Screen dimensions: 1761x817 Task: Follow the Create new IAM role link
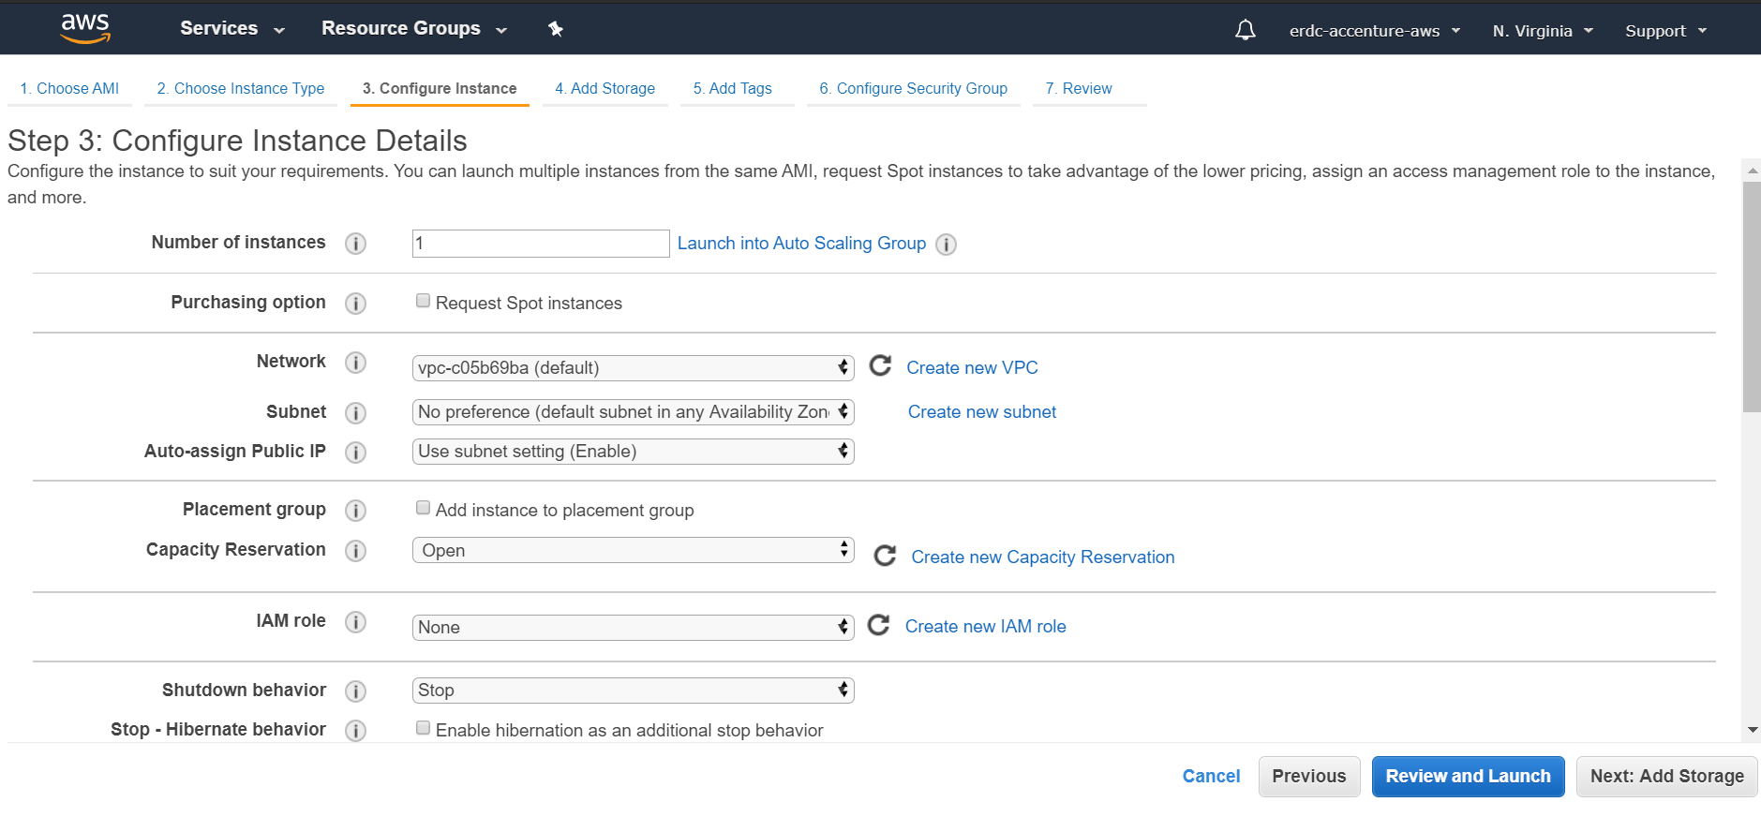985,627
